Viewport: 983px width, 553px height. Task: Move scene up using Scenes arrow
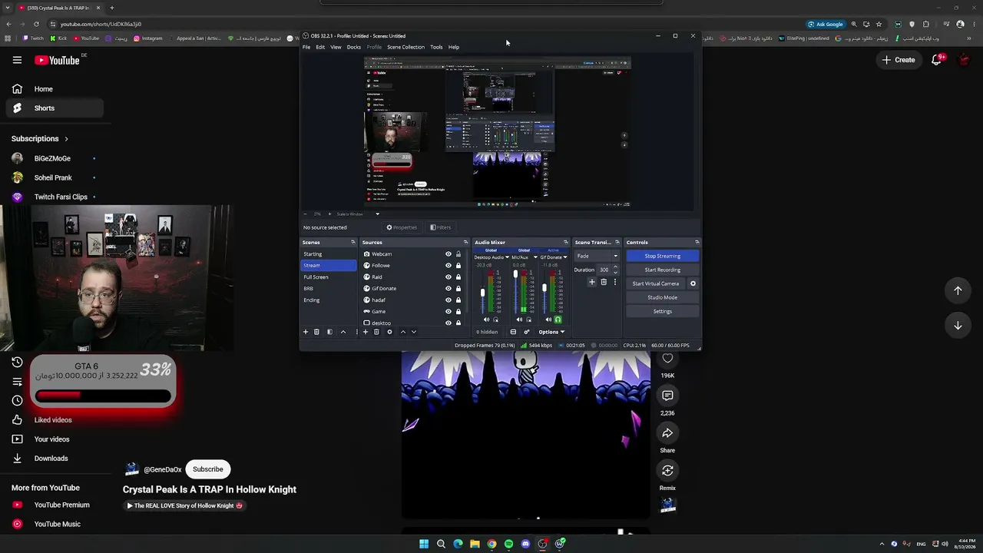(343, 332)
